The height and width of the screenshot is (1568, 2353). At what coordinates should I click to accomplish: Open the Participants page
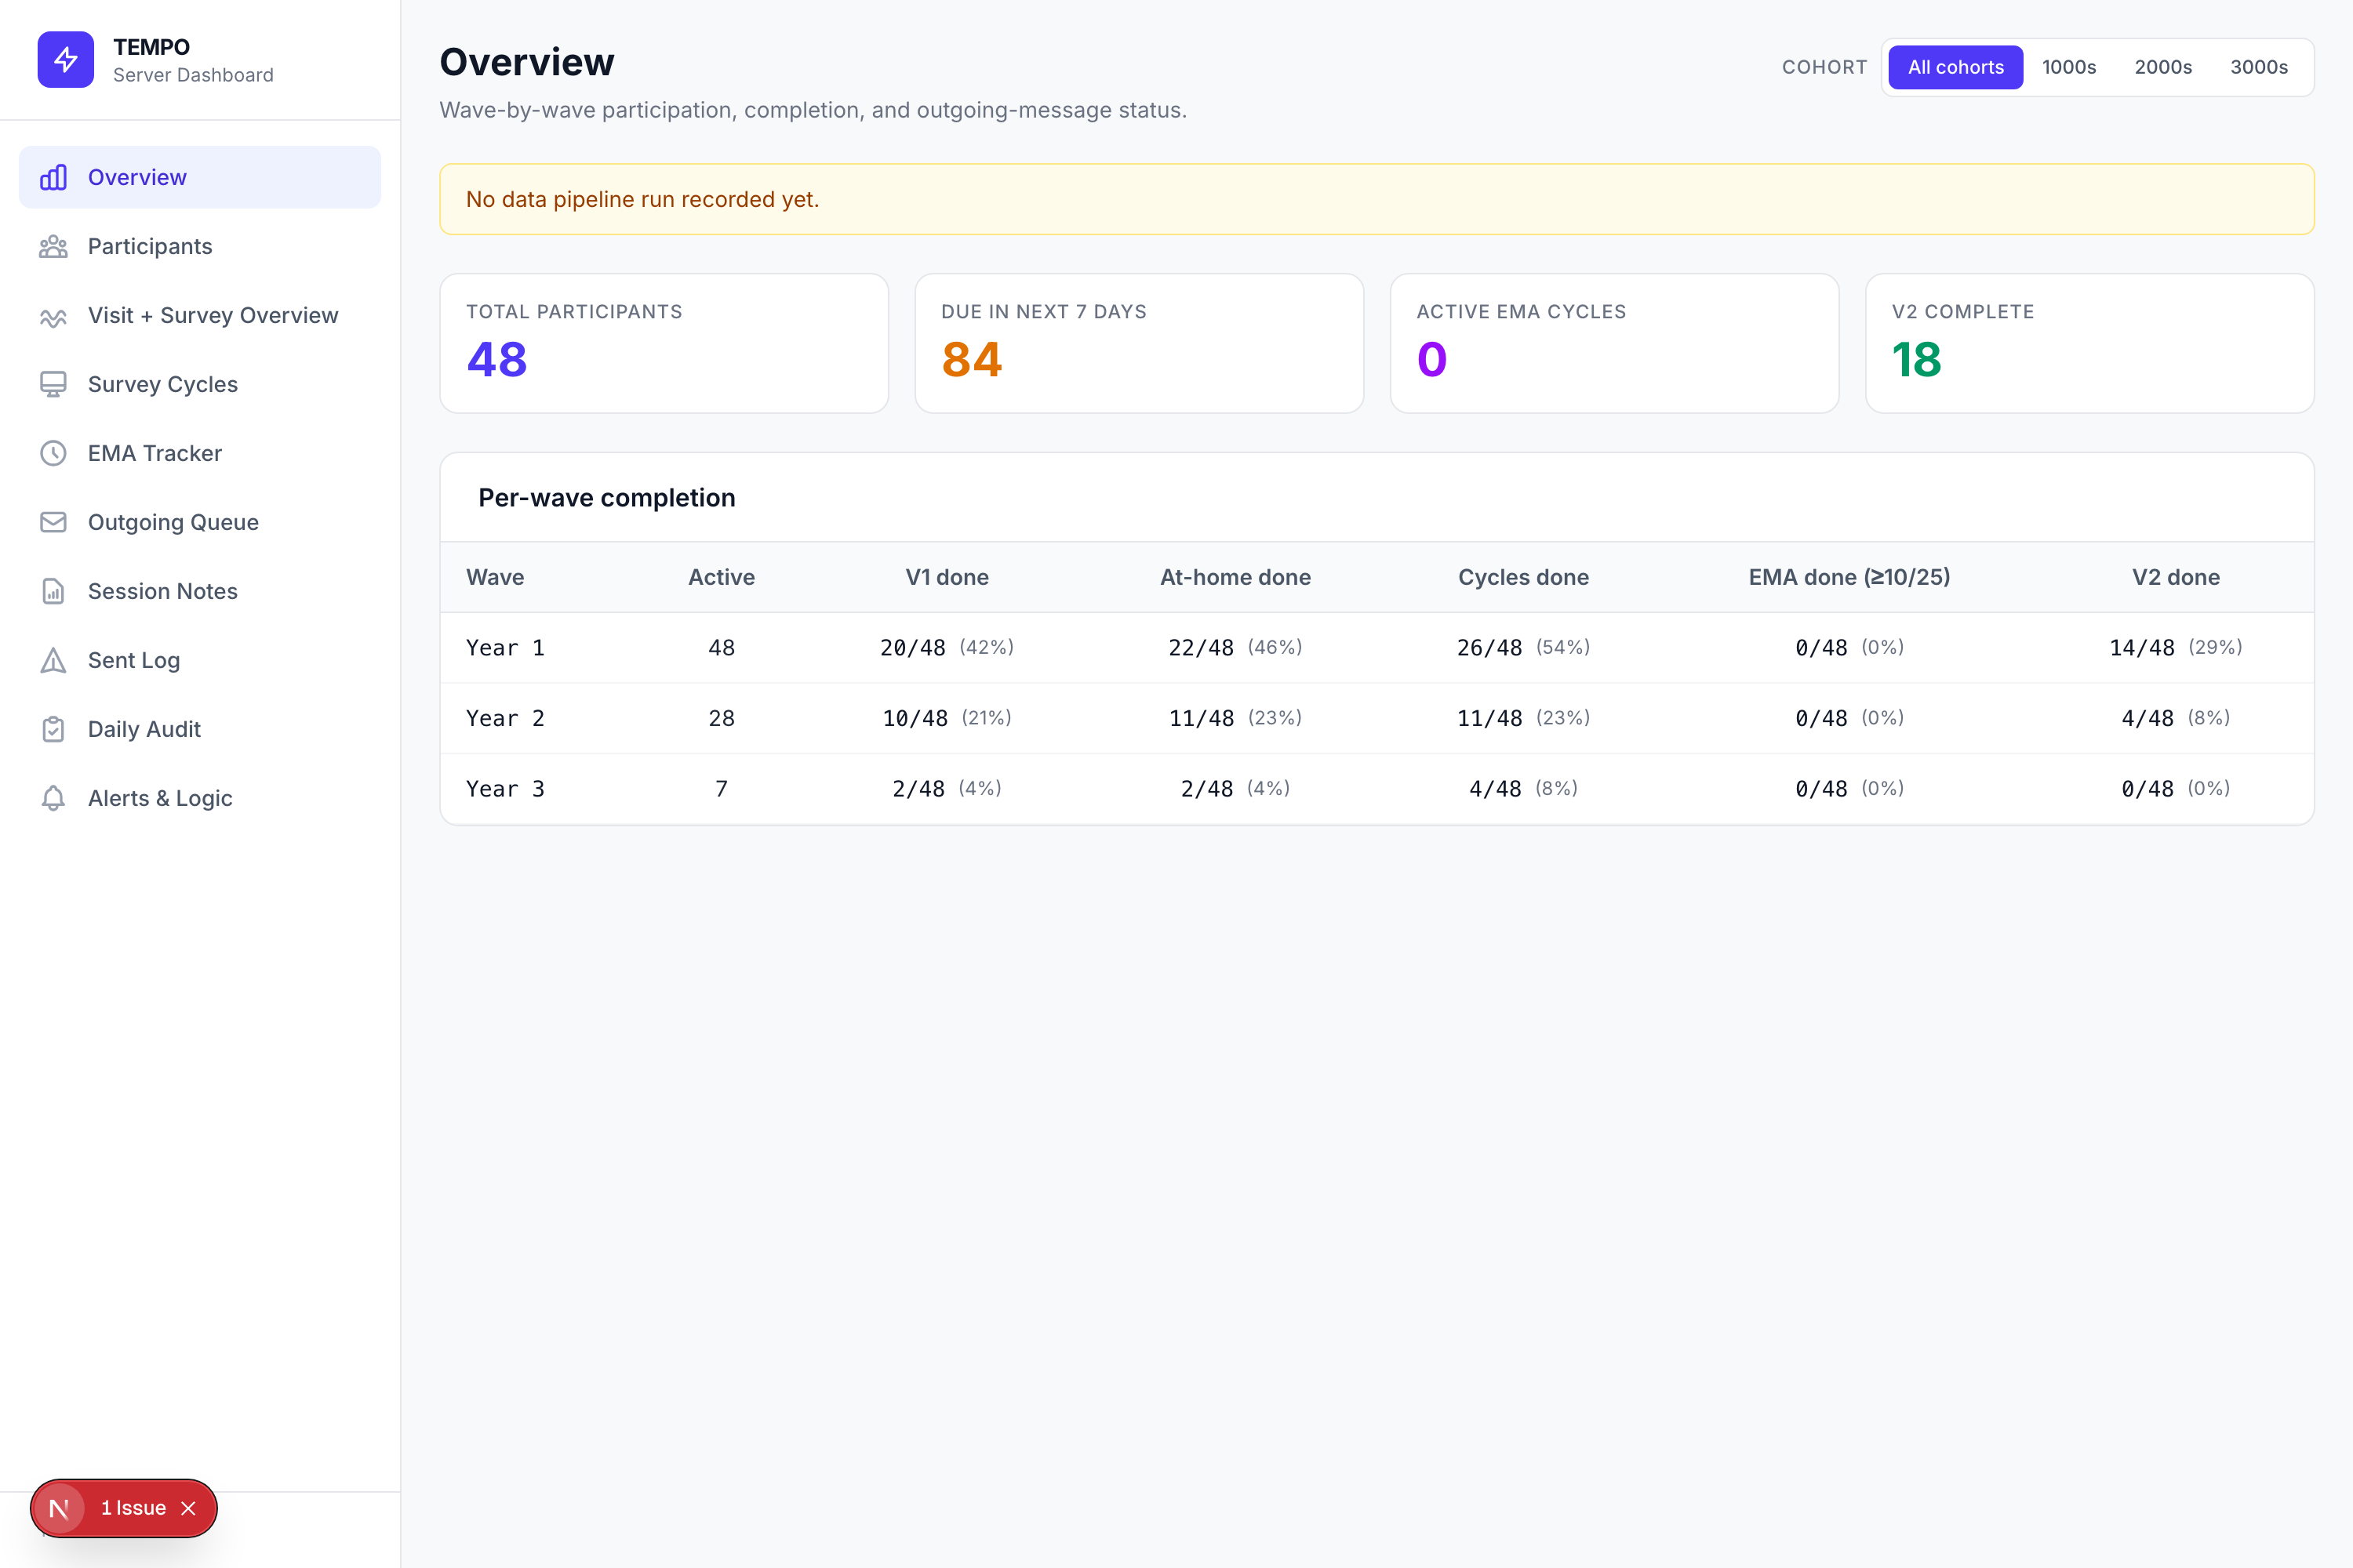[x=200, y=246]
